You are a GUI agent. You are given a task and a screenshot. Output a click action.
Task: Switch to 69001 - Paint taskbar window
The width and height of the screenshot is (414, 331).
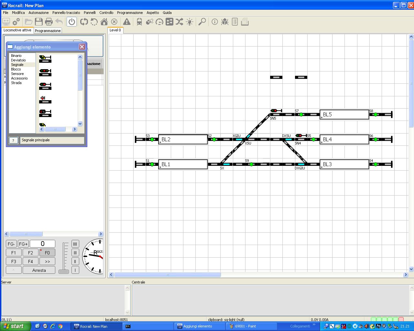(x=252, y=326)
